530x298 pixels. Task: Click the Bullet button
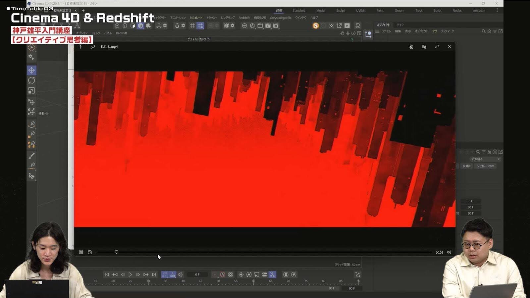(x=466, y=166)
